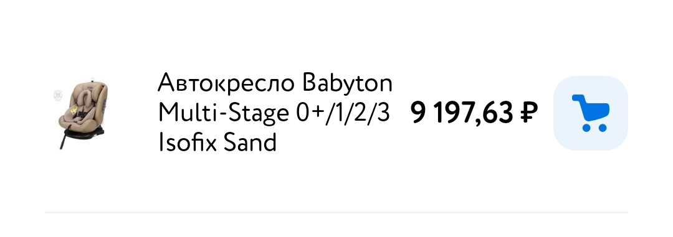Click the 9 197,63 ₽ price

[474, 113]
